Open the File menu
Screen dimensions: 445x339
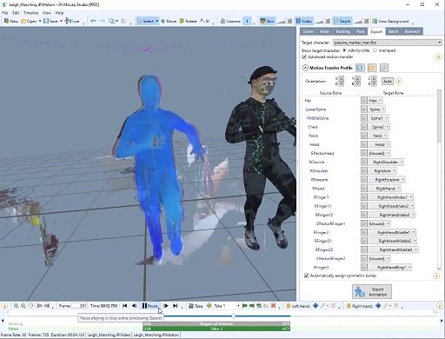(x=5, y=13)
